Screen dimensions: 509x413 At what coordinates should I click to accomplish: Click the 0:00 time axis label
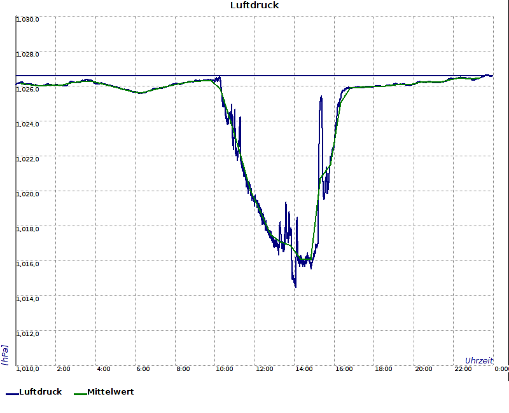coord(501,369)
